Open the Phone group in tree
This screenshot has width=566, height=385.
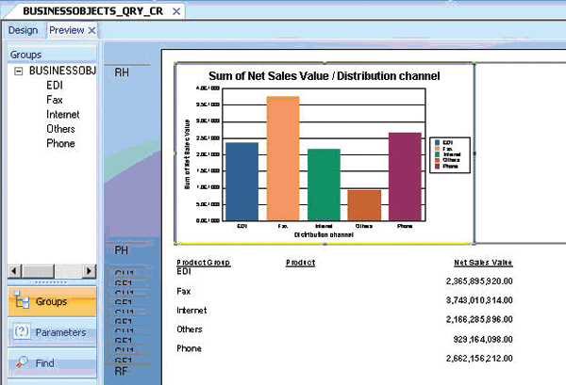click(60, 144)
